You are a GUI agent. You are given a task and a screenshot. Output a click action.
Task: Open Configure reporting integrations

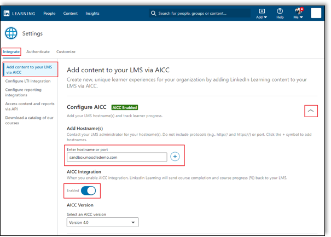coord(23,93)
